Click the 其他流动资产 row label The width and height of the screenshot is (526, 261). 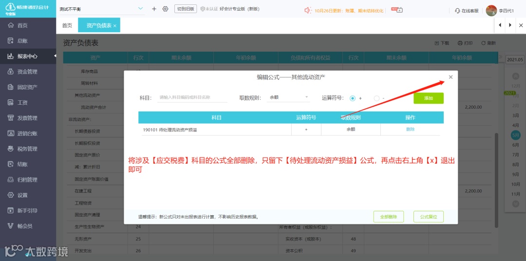point(87,95)
